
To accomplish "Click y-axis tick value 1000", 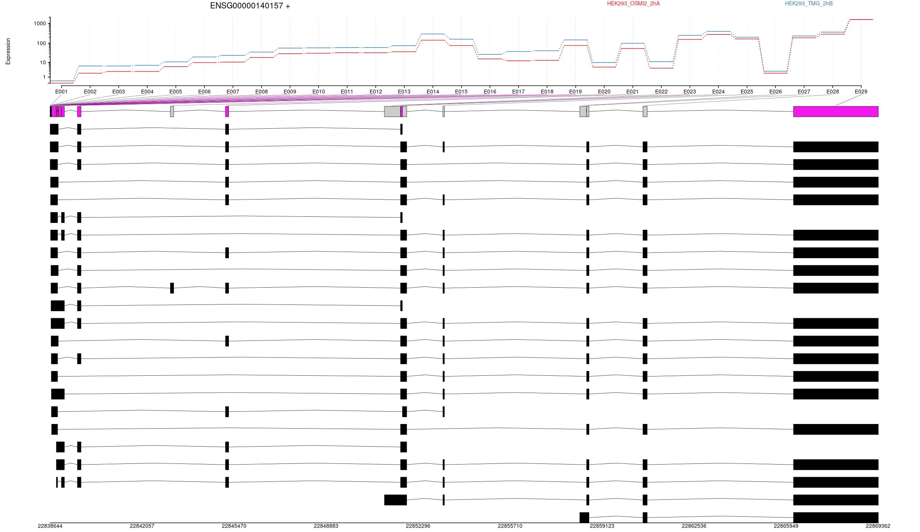I will point(40,23).
